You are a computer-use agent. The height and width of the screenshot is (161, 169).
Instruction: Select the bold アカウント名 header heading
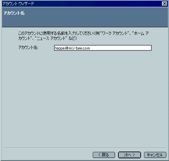coord(14,13)
